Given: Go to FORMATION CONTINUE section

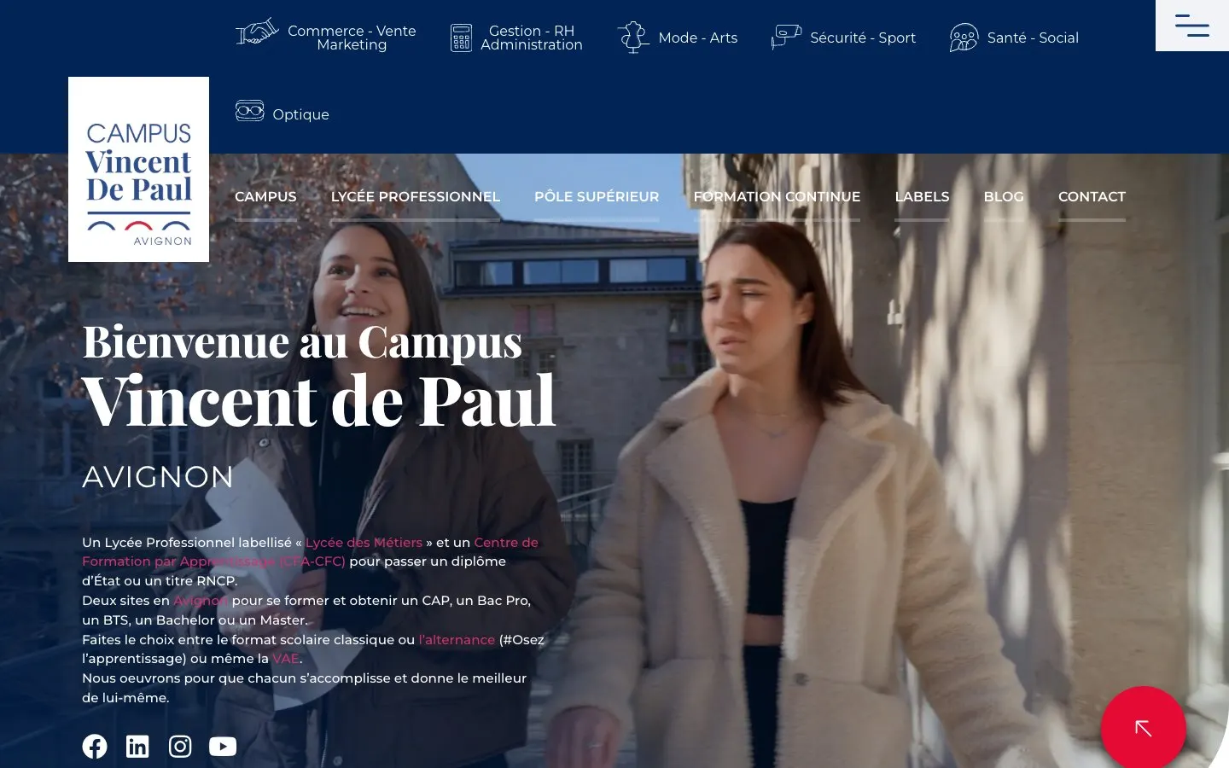Looking at the screenshot, I should tap(777, 196).
